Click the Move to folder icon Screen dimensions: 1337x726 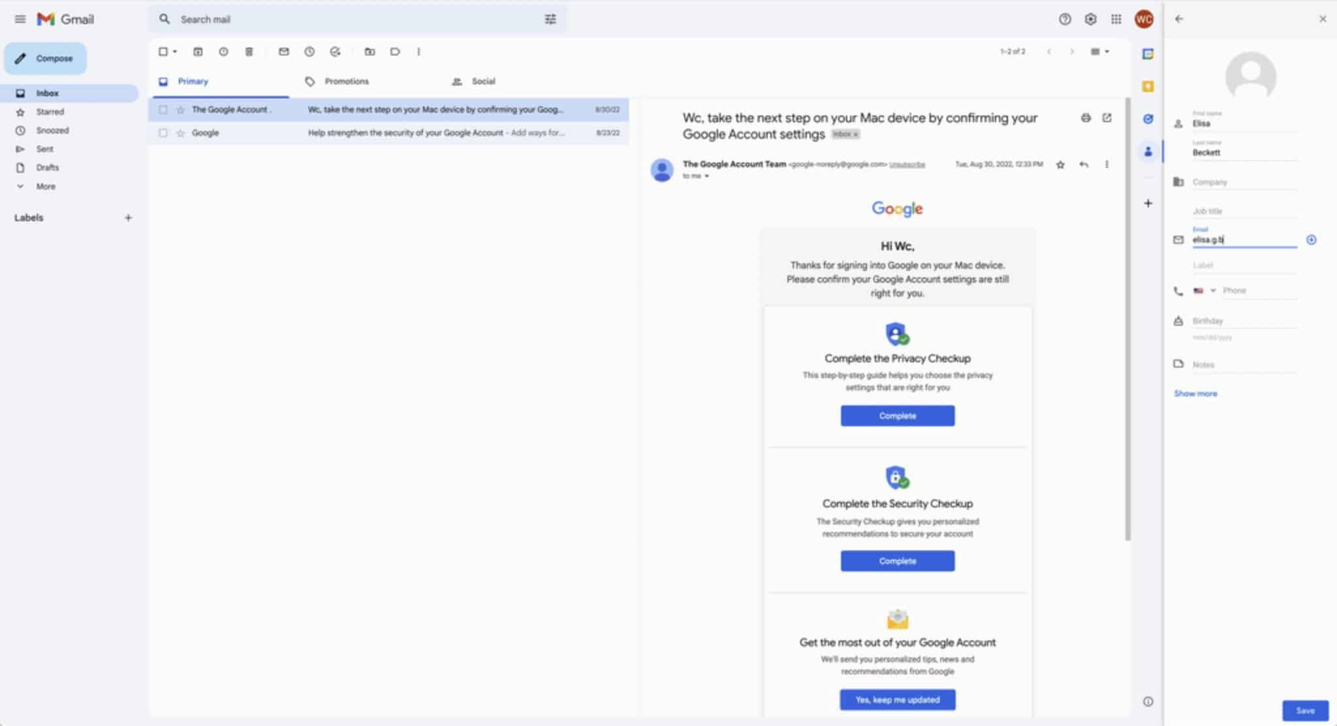coord(370,52)
